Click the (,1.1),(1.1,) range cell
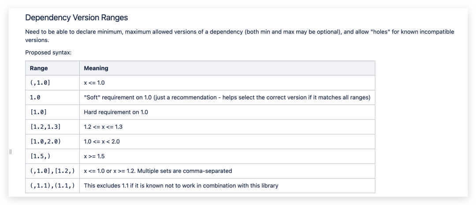The image size is (476, 205). click(x=52, y=185)
